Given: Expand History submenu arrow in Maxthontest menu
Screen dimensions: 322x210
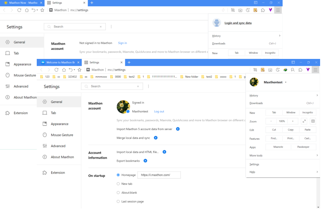Looking at the screenshot, I should tap(317, 96).
